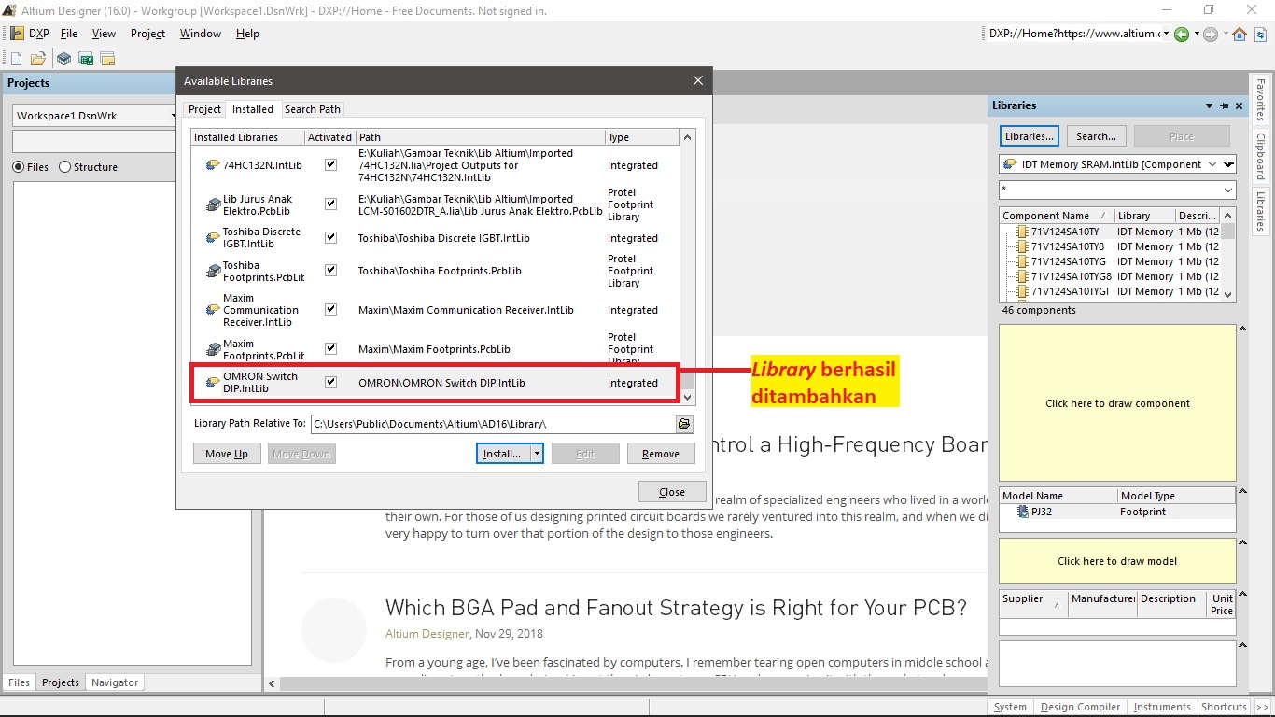The image size is (1275, 717).
Task: Toggle Activated checkbox for Toshiba Discrete IGBT.IntLib
Action: pos(330,237)
